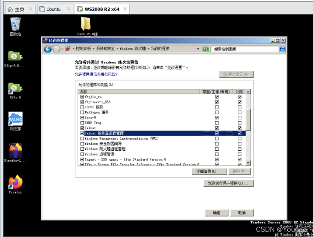Toggle the ftpjie_ru name checkbox
The image size is (313, 237).
(82, 97)
